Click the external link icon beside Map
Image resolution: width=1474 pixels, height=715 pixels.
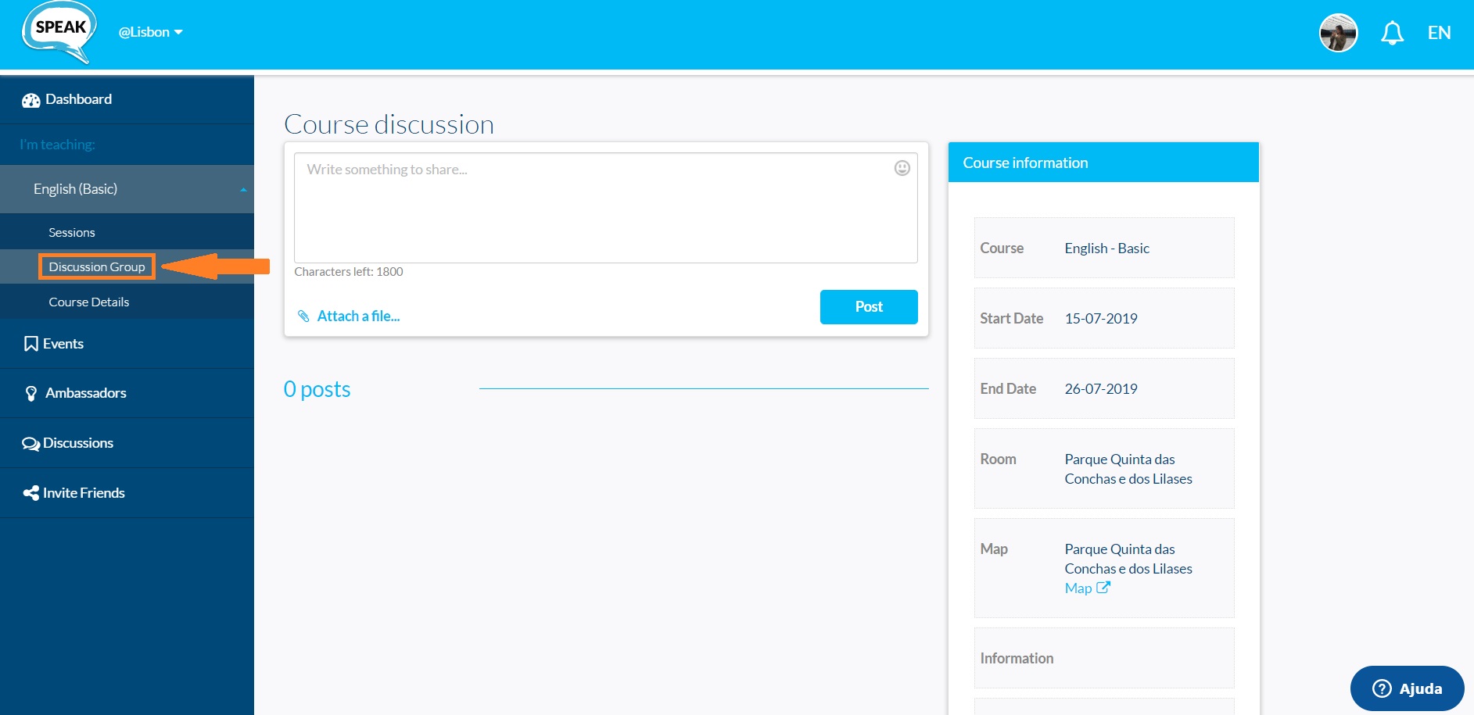click(1103, 588)
